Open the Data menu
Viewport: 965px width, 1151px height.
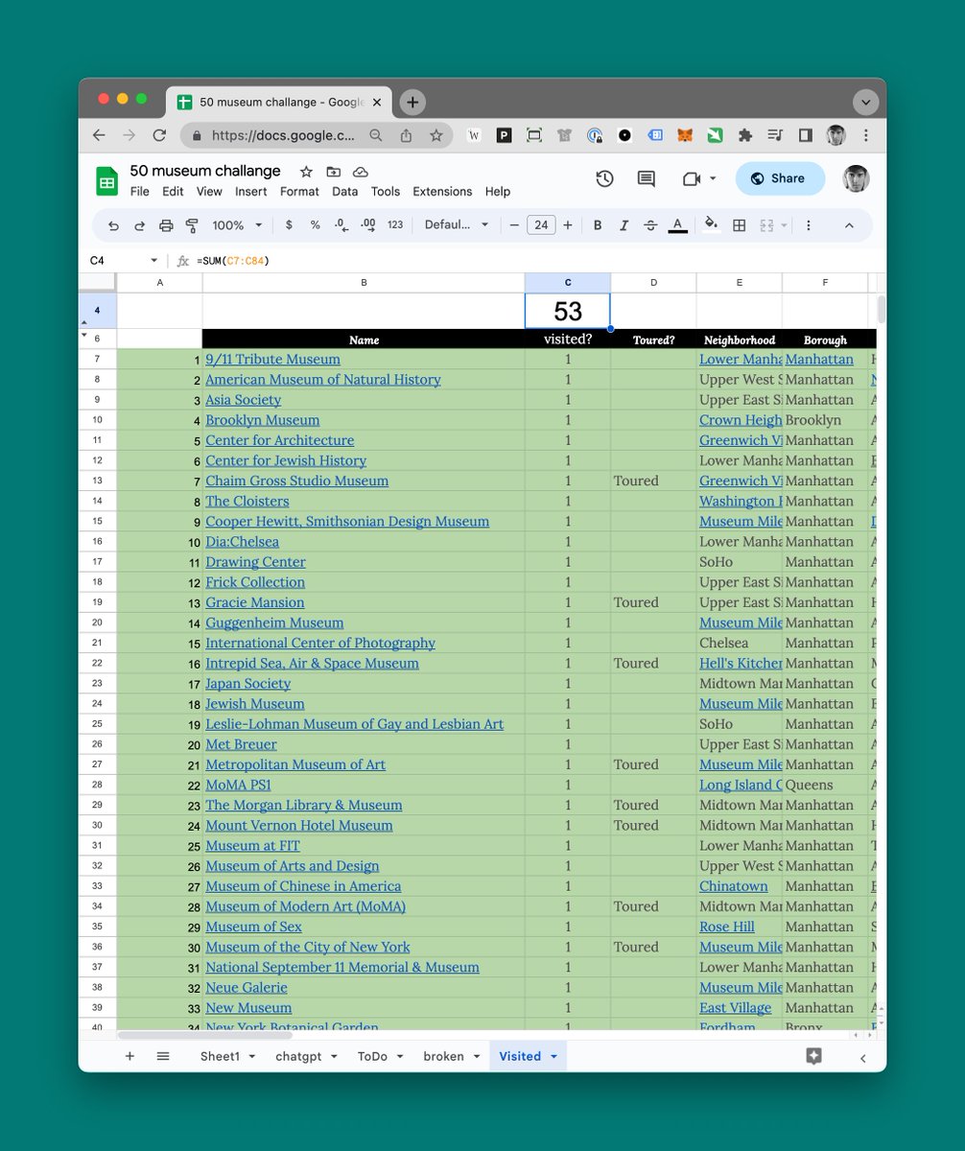click(x=345, y=192)
